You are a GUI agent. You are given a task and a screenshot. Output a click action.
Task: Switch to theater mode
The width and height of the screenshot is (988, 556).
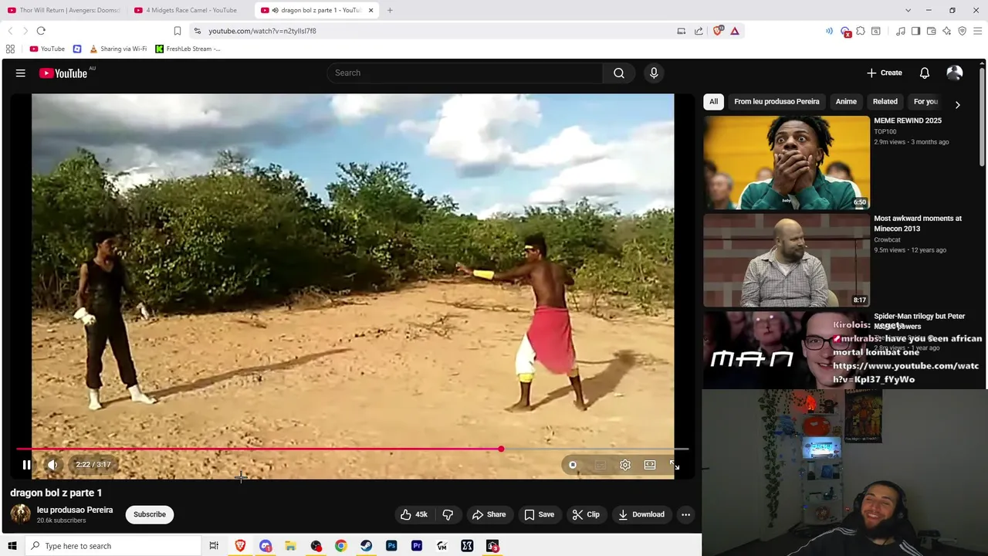click(650, 465)
